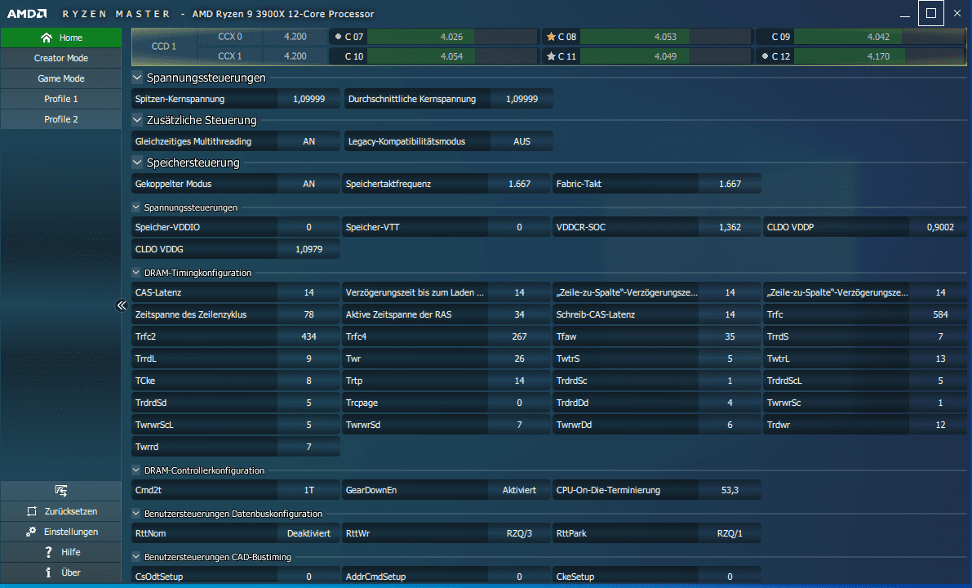Open the Hilfe page
Image resolution: width=972 pixels, height=588 pixels.
coord(60,552)
